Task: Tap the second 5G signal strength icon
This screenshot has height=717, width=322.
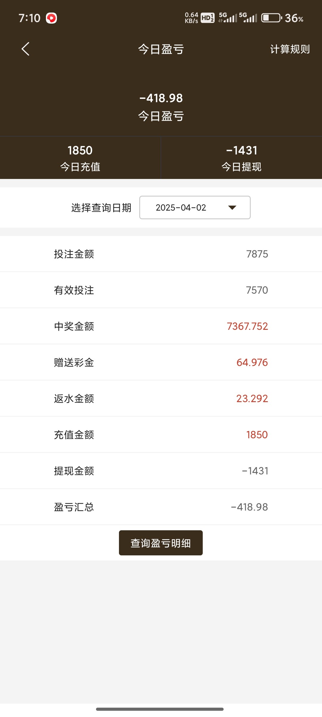Action: click(248, 18)
